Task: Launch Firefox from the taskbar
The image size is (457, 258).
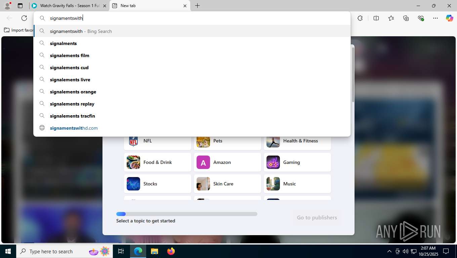Action: click(171, 251)
